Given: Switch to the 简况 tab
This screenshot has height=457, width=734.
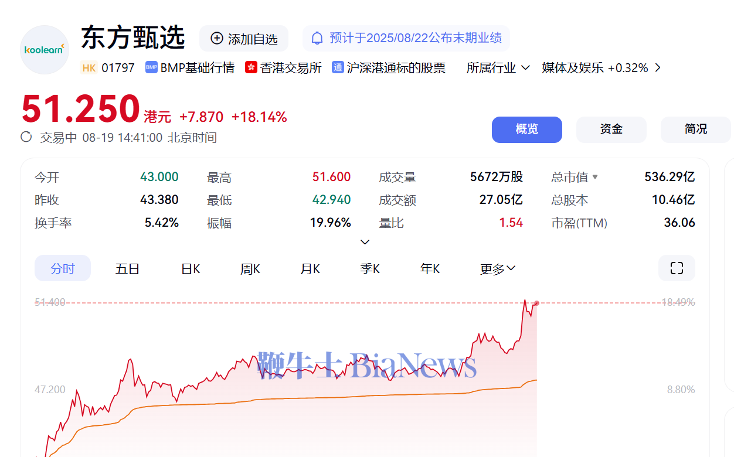Looking at the screenshot, I should click(x=696, y=129).
